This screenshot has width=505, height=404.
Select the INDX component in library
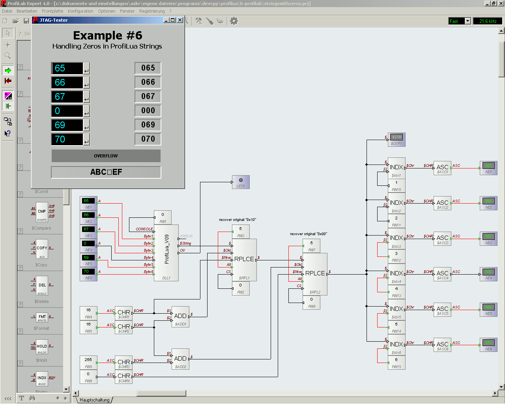tap(42, 378)
